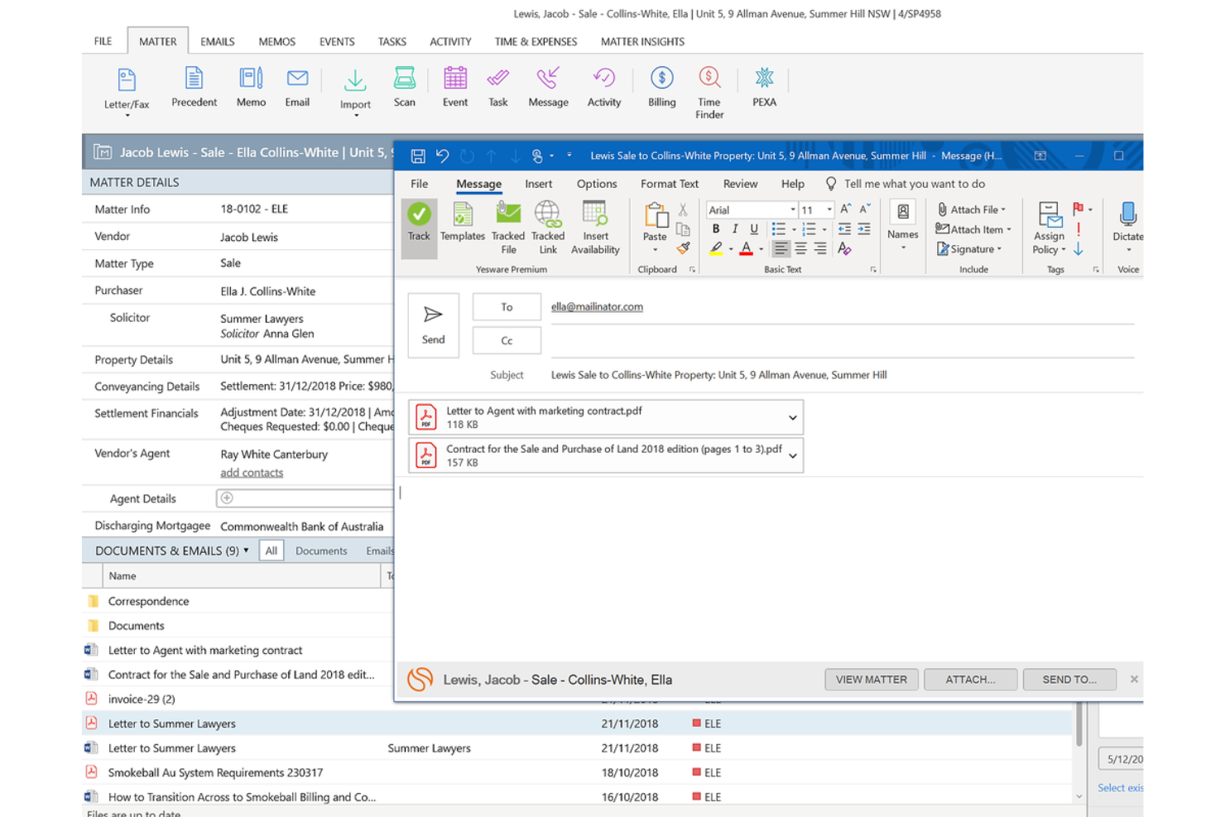The width and height of the screenshot is (1225, 817).
Task: Click the ATTACH... button
Action: pos(970,680)
